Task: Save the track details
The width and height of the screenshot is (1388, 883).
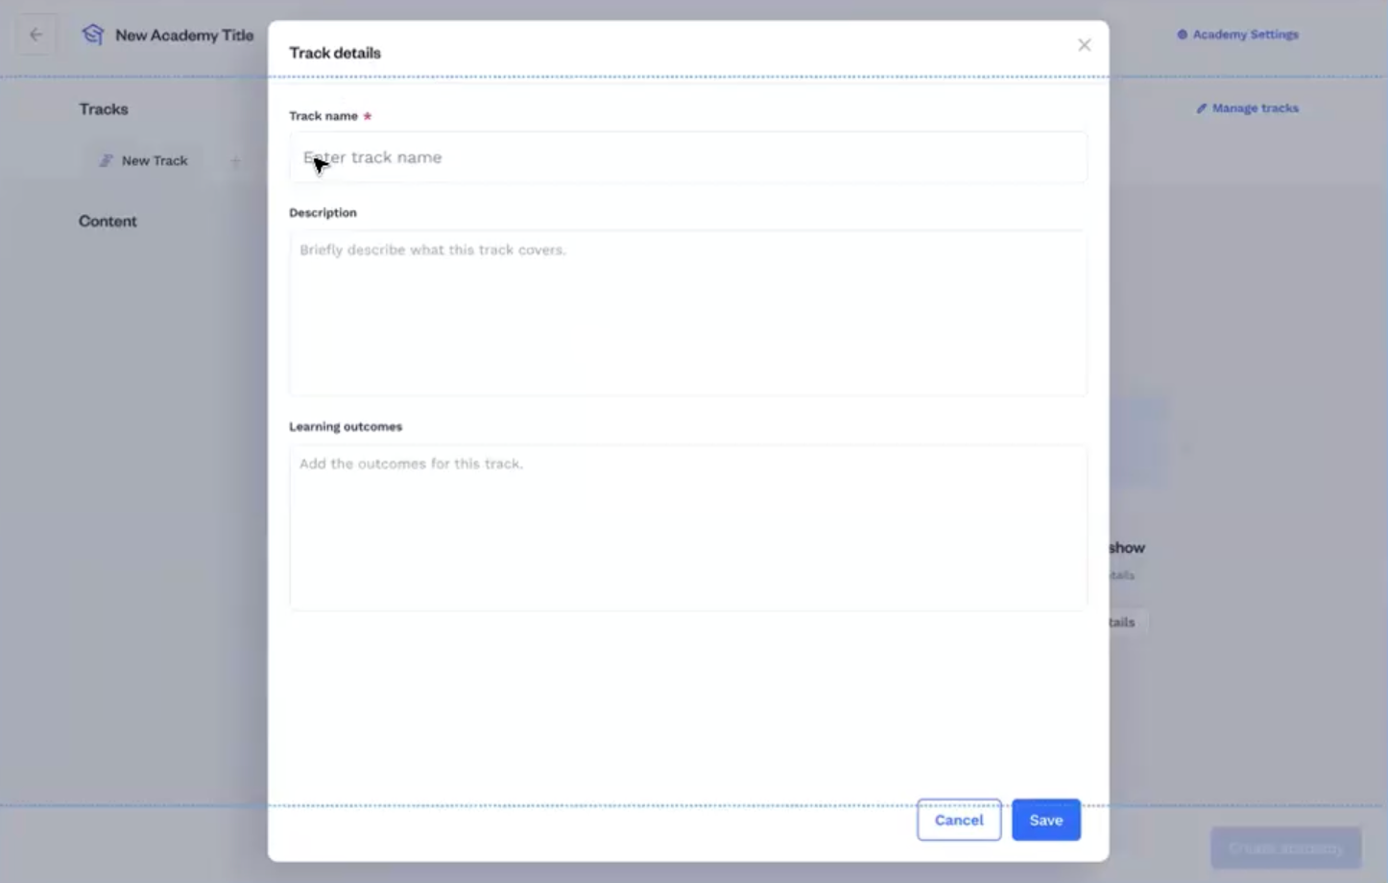Action: tap(1045, 820)
